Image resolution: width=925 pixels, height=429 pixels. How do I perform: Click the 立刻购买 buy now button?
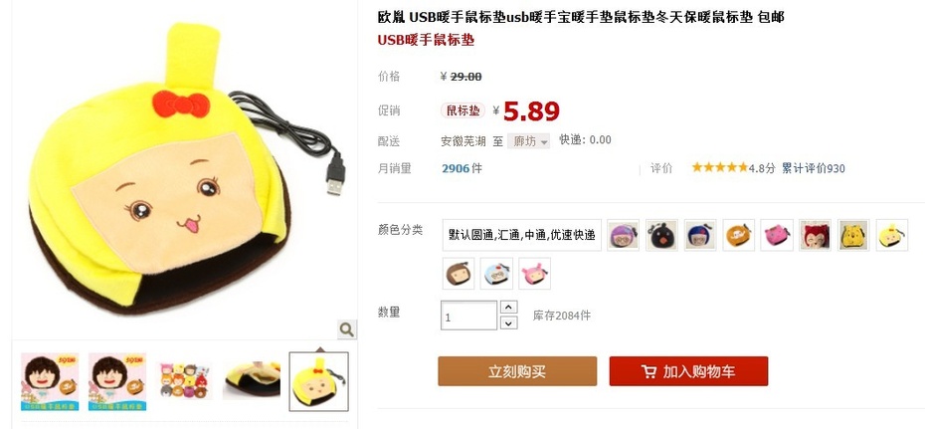517,371
